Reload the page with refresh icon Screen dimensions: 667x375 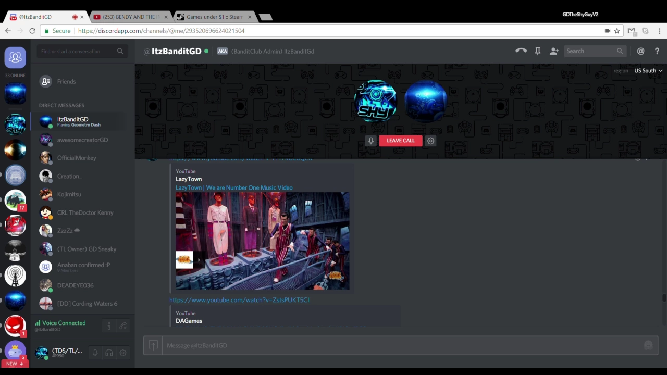(x=32, y=31)
